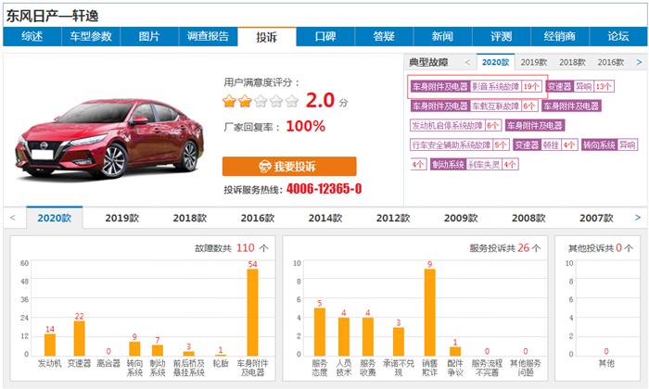Select 2020款 in the 典型故障 panel
The width and height of the screenshot is (649, 389).
pos(495,62)
